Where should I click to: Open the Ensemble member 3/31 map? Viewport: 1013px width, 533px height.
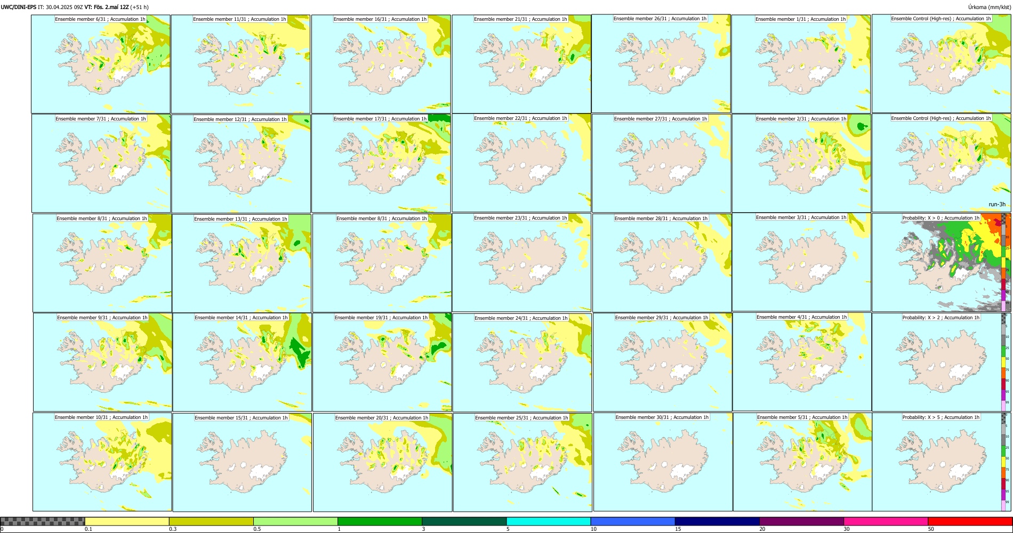pyautogui.click(x=801, y=262)
